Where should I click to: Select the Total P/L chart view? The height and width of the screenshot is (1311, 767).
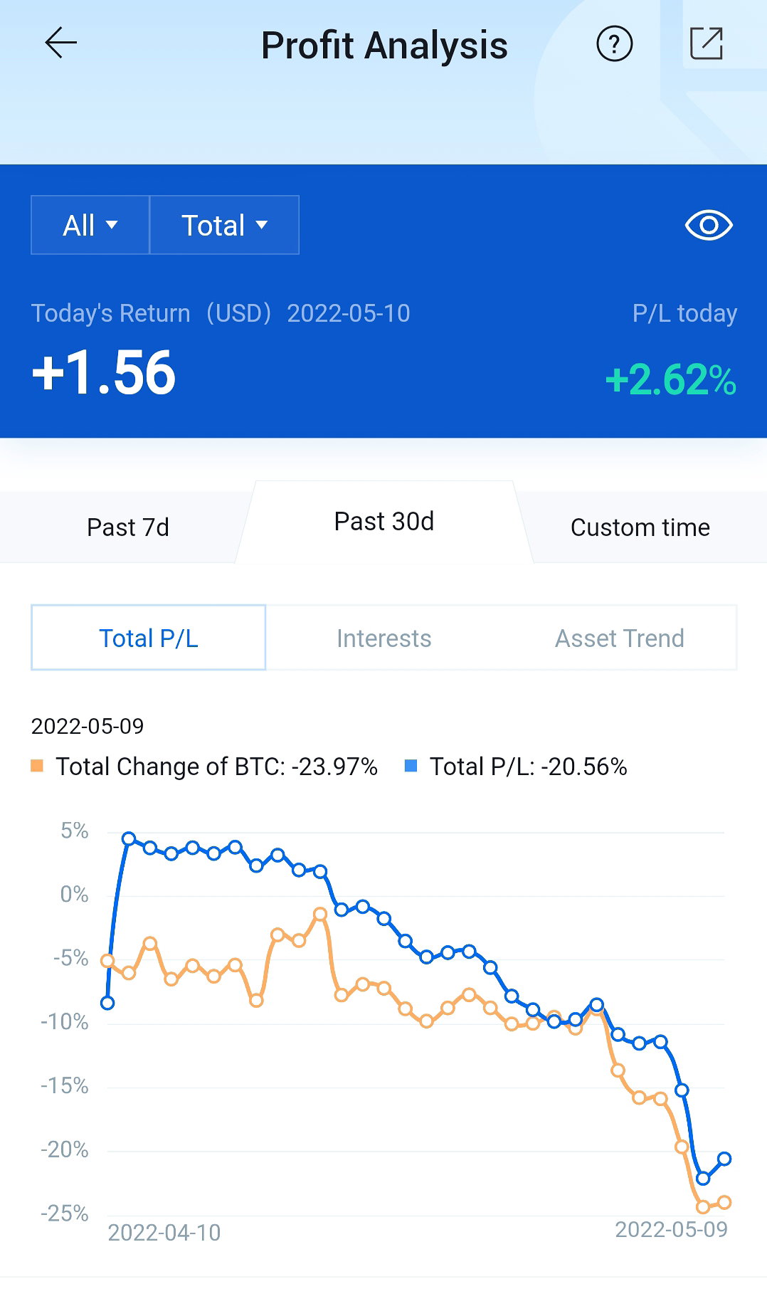(x=149, y=638)
